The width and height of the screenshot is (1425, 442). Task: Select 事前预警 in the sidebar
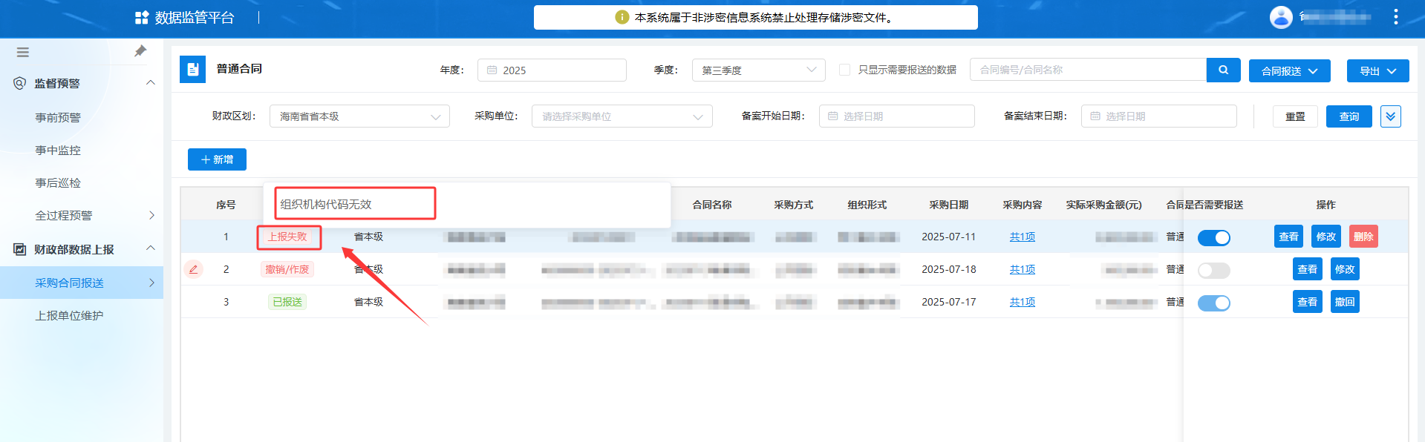tap(58, 117)
